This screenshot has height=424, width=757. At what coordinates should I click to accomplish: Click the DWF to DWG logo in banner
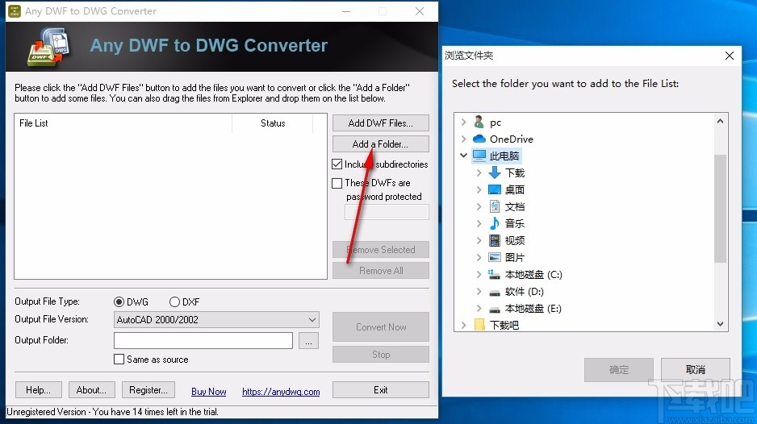pyautogui.click(x=48, y=47)
